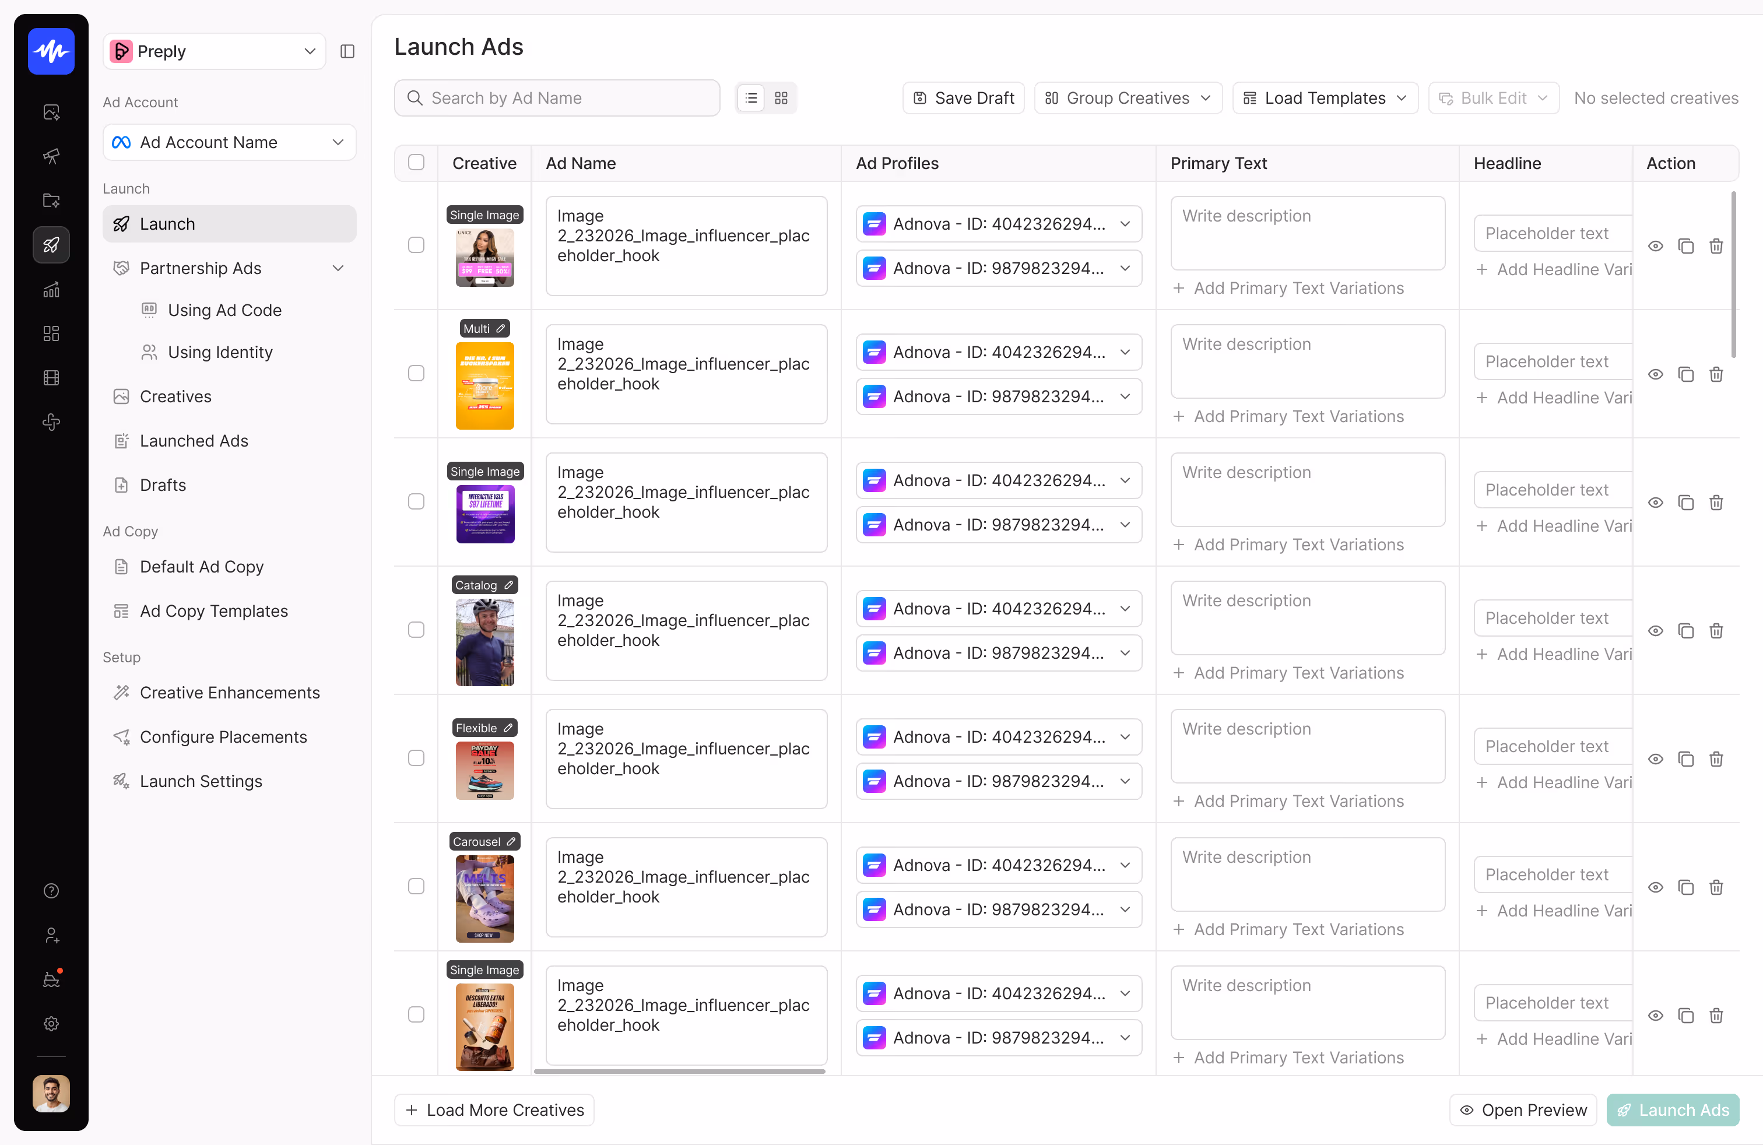Open the megaphone icon in dark sidebar
Screen dimensions: 1763x1145
point(51,156)
